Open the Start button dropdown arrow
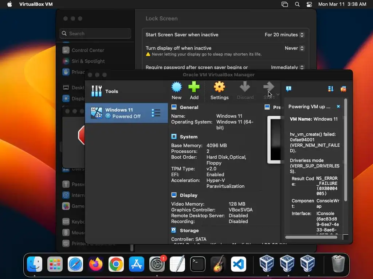Screen dimensions: 373x279 (x=278, y=94)
